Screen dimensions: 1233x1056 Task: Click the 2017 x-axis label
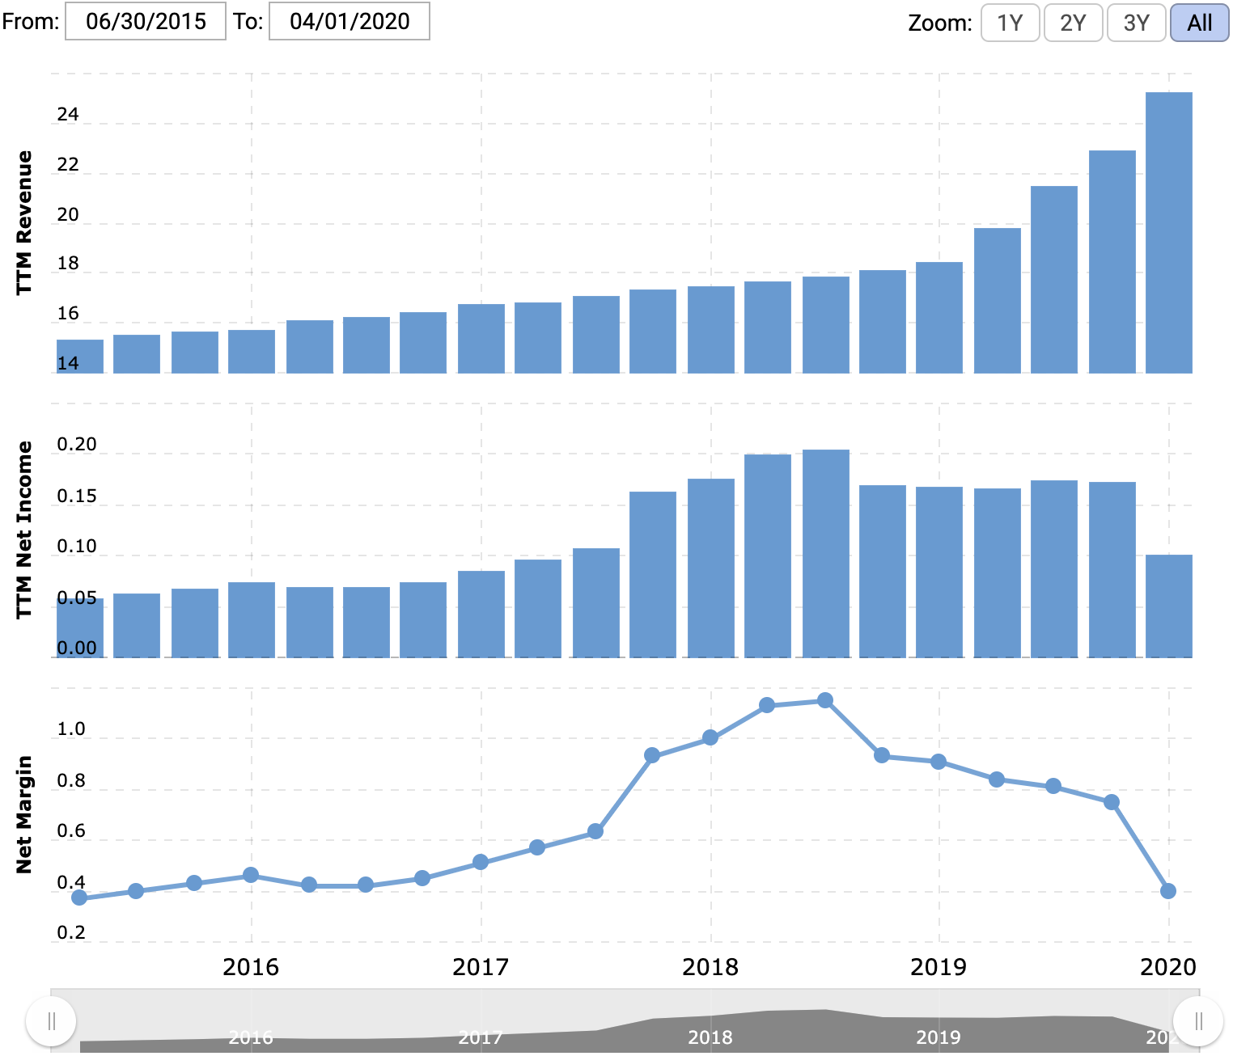481,967
